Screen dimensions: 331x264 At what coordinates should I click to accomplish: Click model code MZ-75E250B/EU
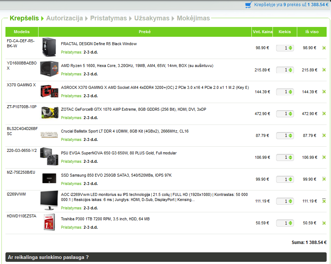21,172
